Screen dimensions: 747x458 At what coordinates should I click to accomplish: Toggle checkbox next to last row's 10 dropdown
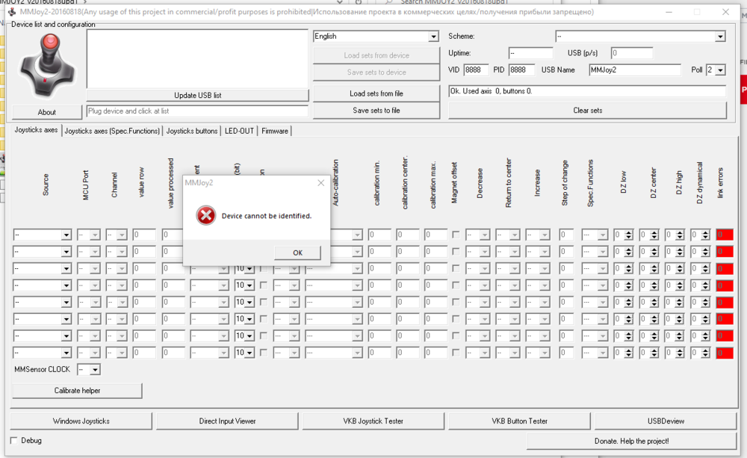(x=264, y=353)
